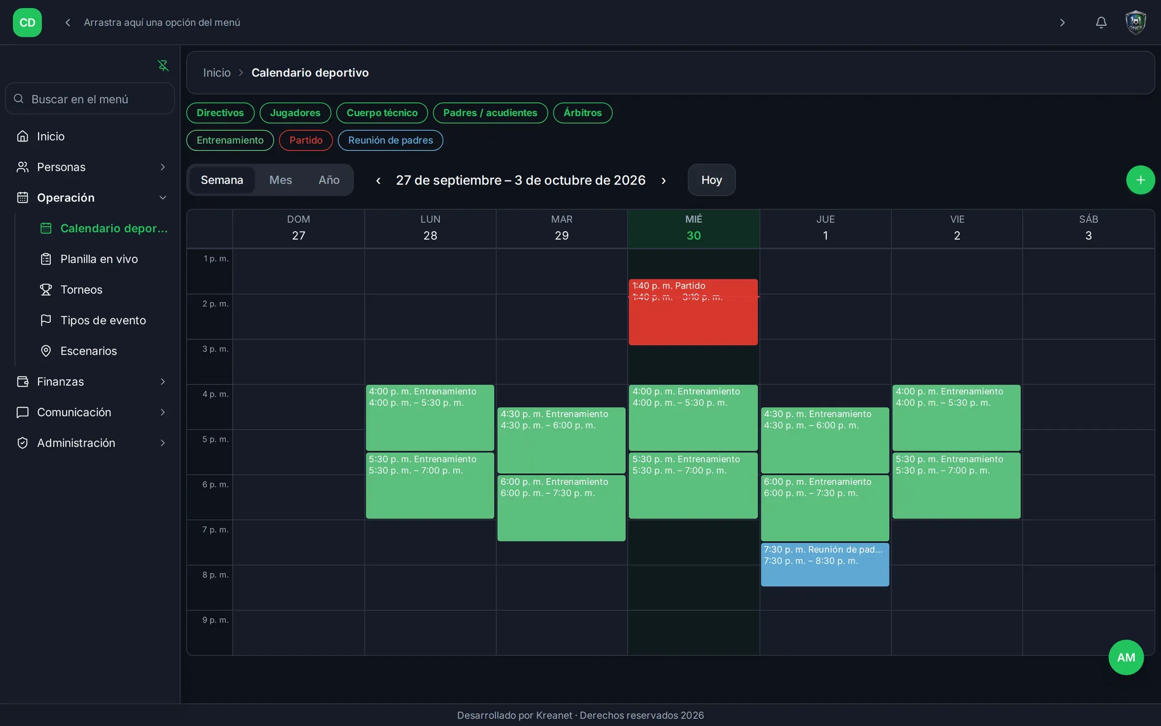Toggle the Jugadores filter chip
The width and height of the screenshot is (1161, 726).
pyautogui.click(x=295, y=113)
